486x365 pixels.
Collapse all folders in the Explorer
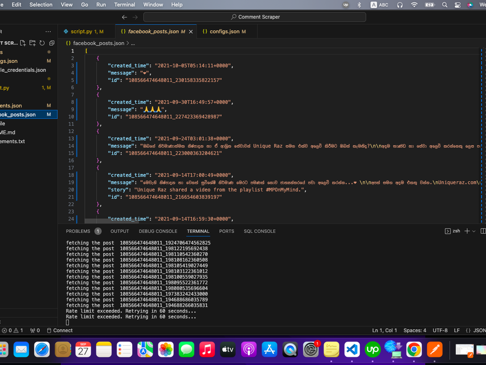52,44
